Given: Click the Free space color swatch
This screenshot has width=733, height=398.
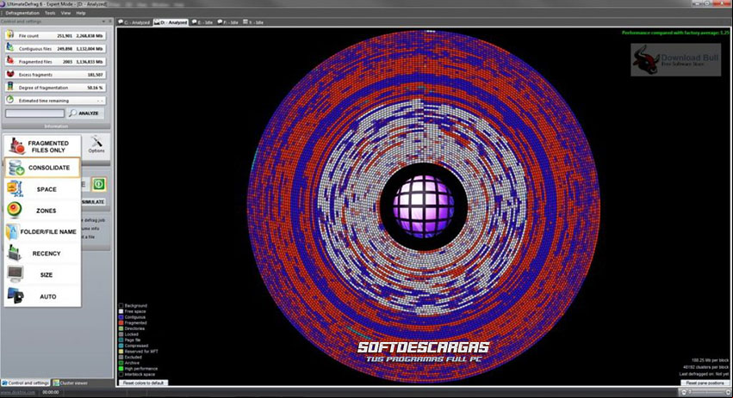Looking at the screenshot, I should click(x=121, y=311).
